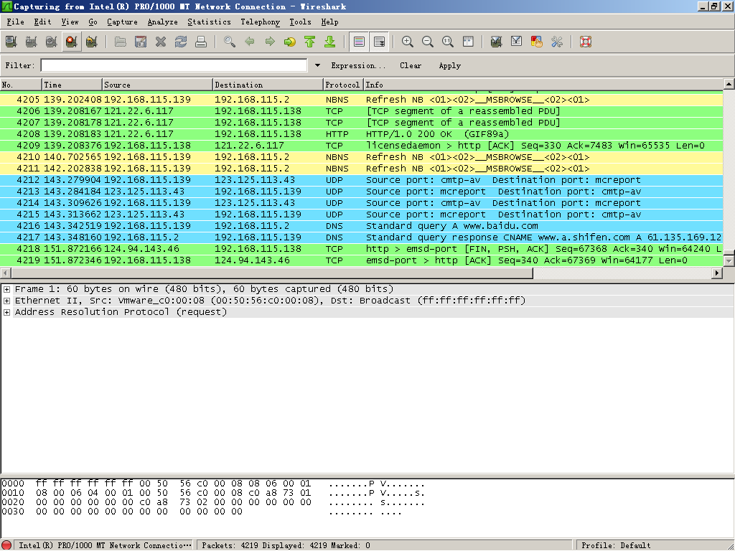The height and width of the screenshot is (551, 735).
Task: Open coloring rules editor icon
Action: [x=537, y=42]
